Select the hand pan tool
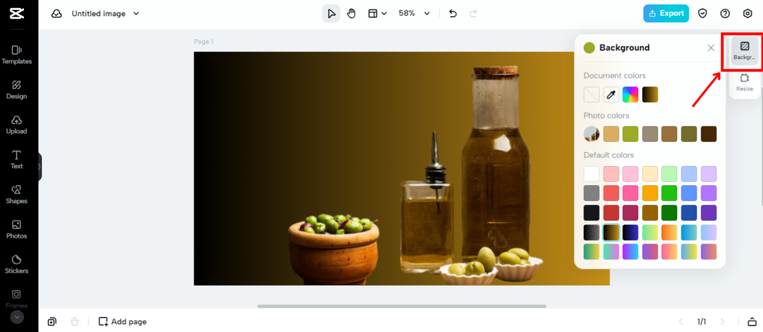 [x=351, y=13]
